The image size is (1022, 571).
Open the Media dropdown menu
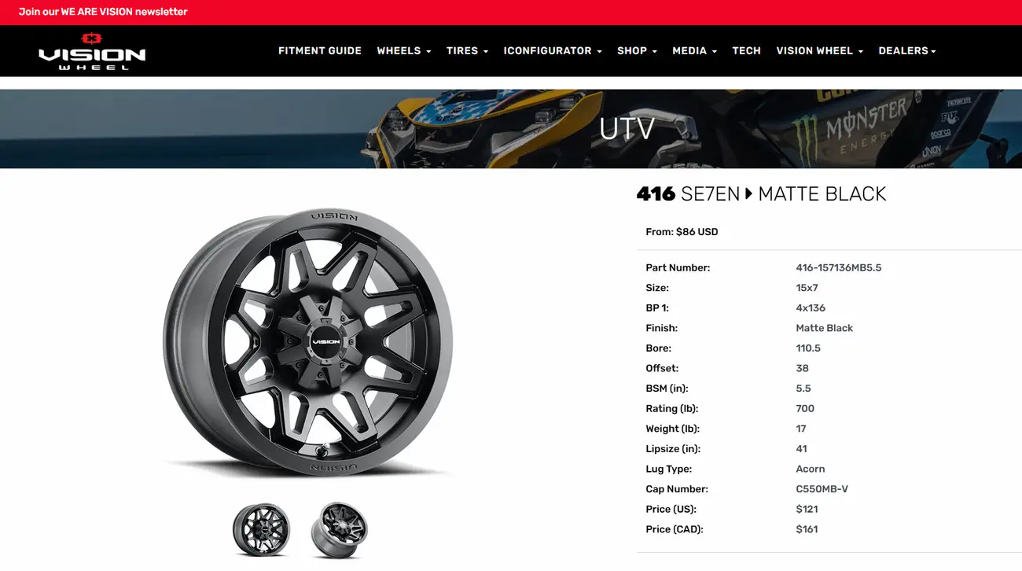pyautogui.click(x=694, y=50)
